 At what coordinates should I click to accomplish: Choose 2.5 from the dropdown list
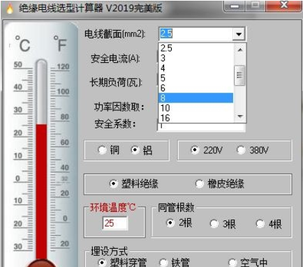pos(195,48)
